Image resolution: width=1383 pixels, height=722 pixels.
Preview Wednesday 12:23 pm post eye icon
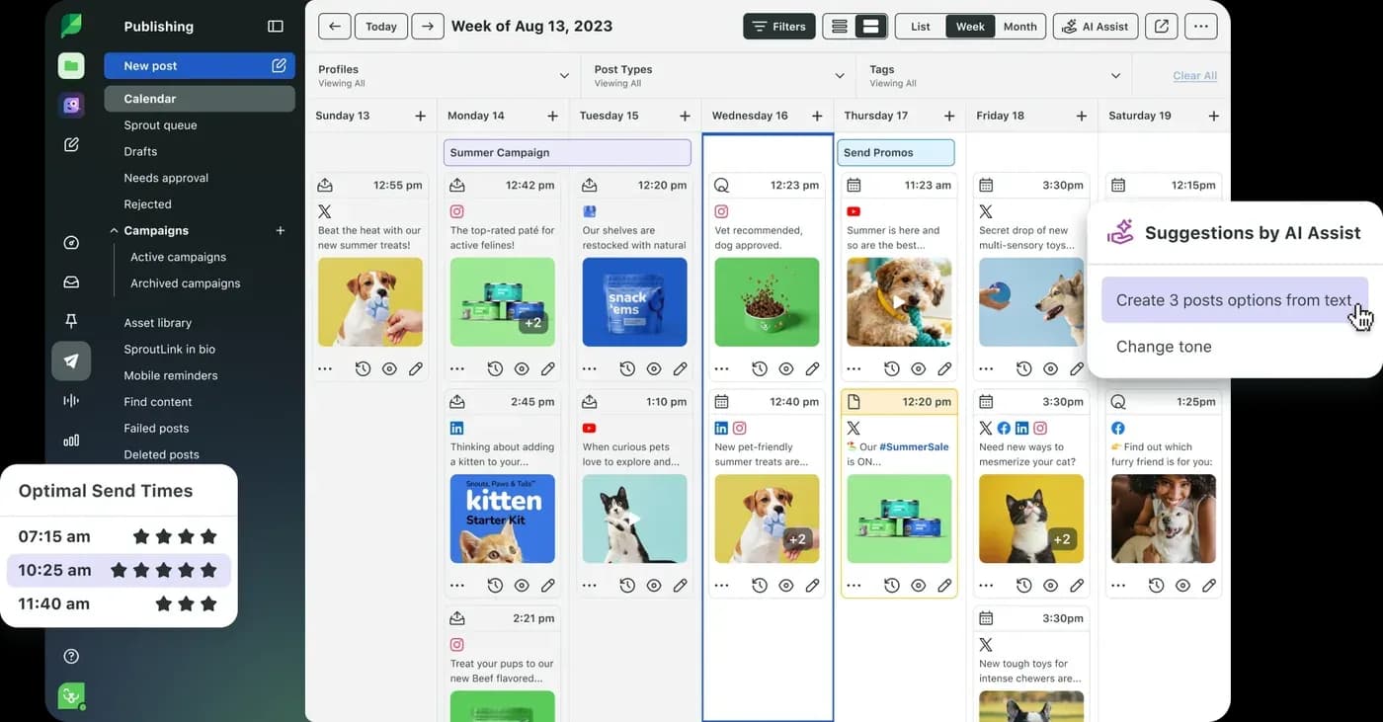(x=786, y=368)
